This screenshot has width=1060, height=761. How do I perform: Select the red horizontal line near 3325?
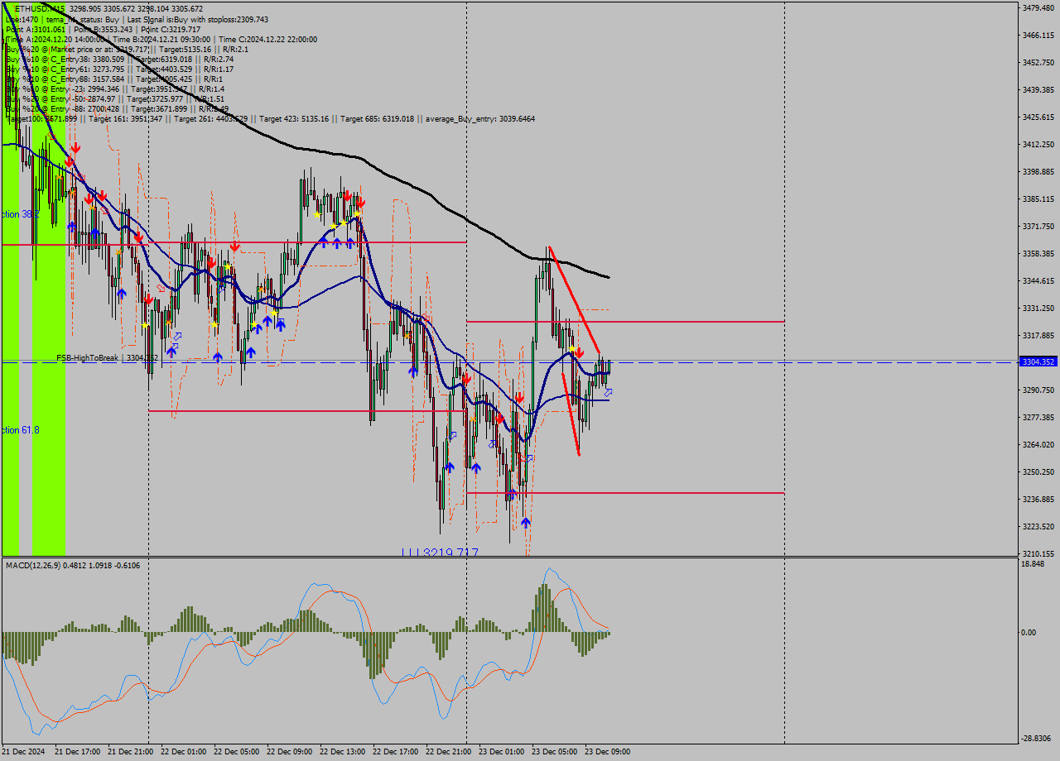click(x=625, y=321)
